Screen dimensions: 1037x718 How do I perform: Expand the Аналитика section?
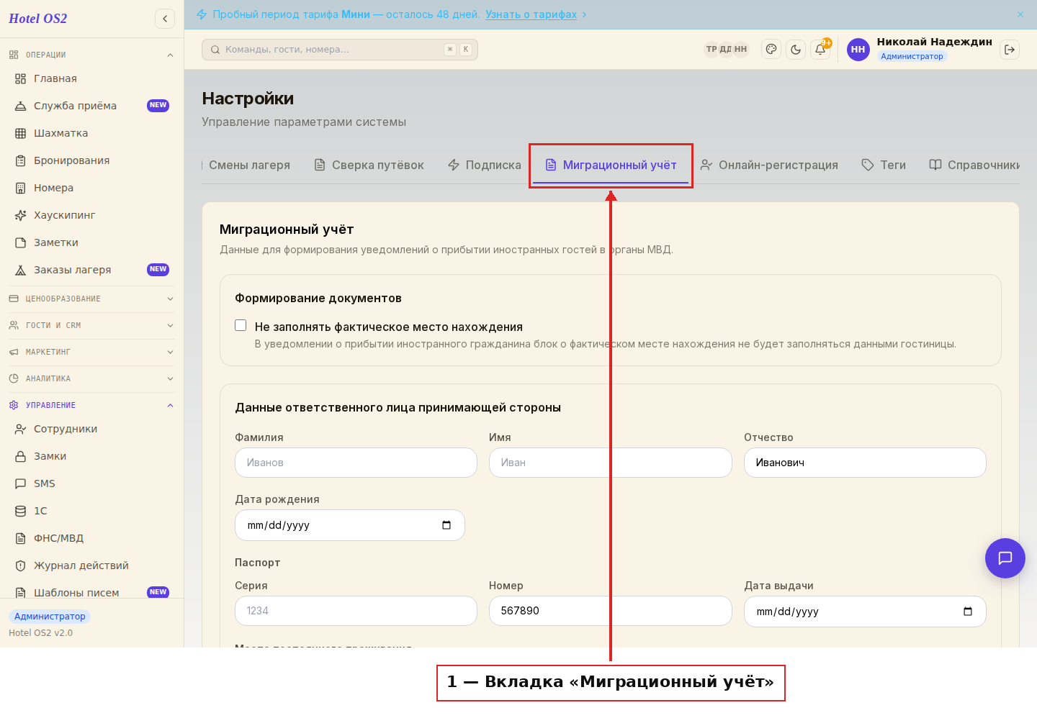[x=92, y=378]
